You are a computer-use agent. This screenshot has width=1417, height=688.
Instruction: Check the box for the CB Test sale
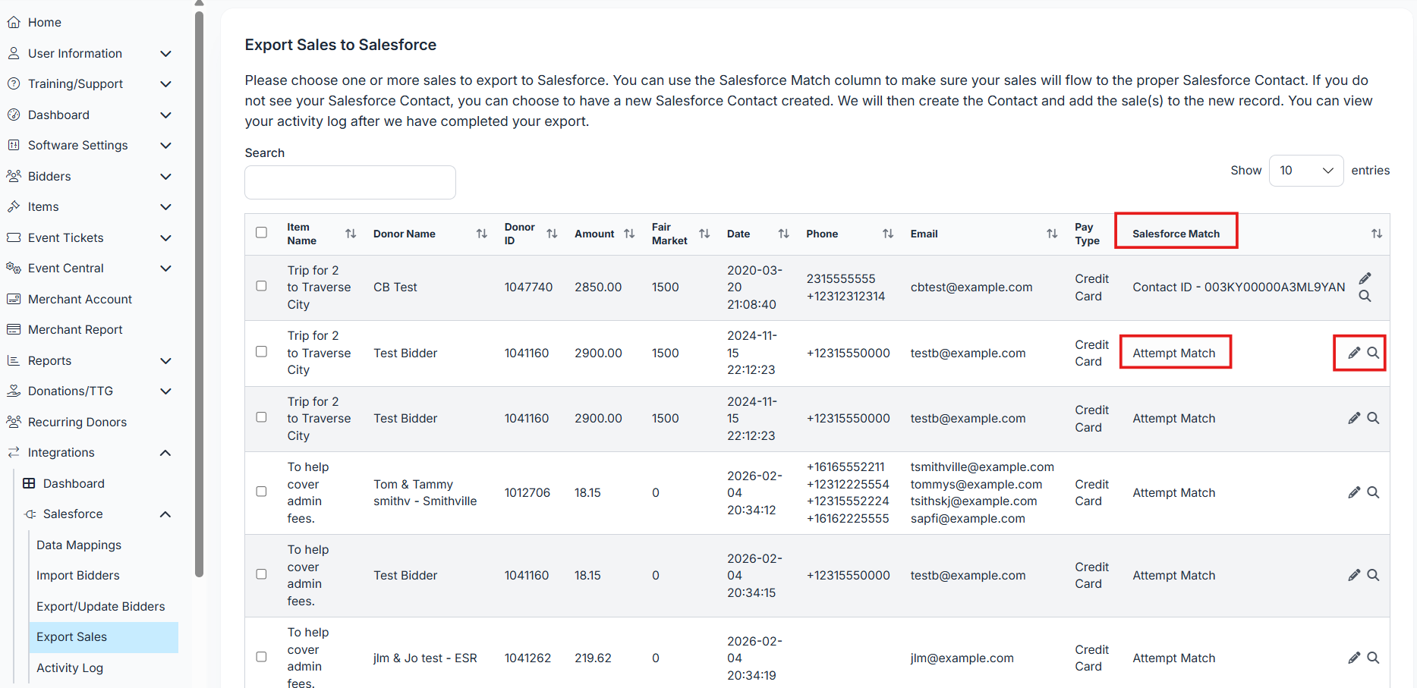click(261, 286)
